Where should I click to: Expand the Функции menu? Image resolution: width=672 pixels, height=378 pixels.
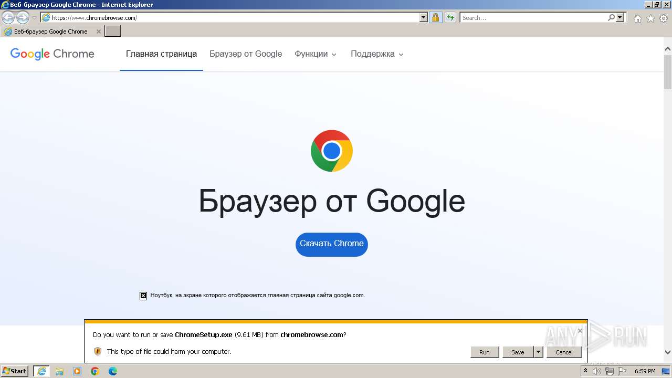315,54
